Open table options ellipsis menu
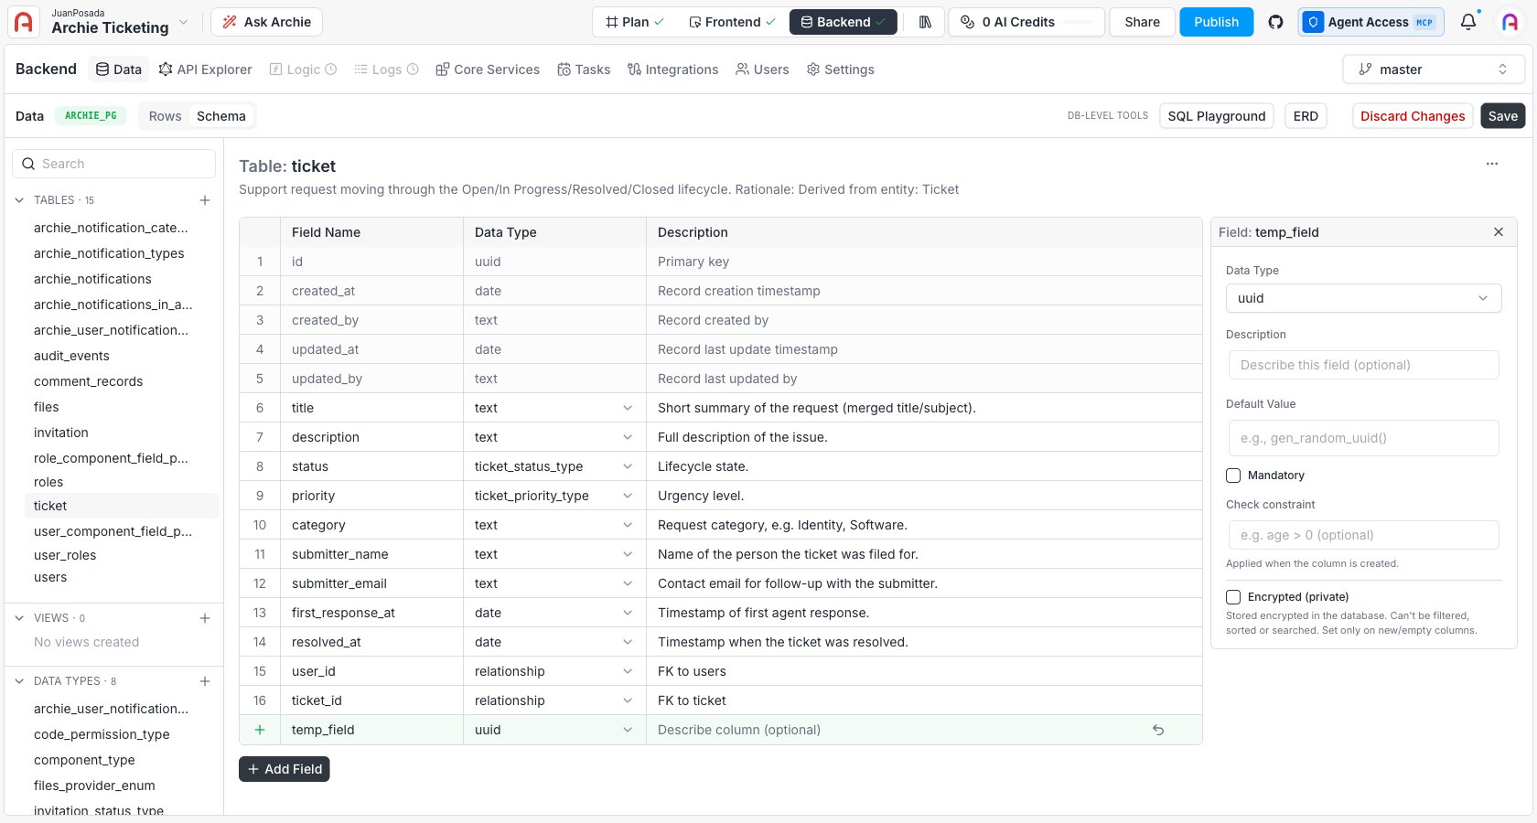 click(x=1492, y=164)
